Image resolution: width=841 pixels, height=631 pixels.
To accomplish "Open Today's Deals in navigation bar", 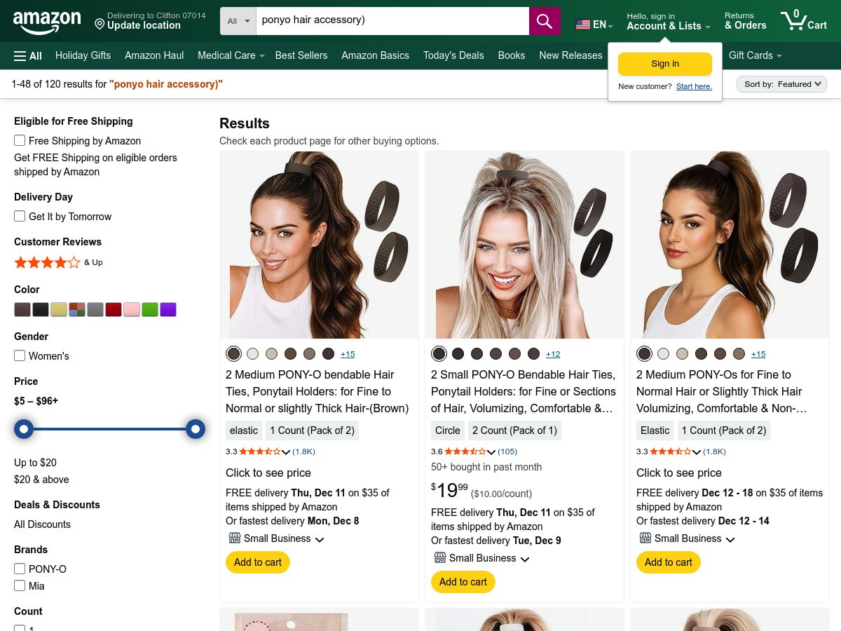I will click(x=453, y=55).
